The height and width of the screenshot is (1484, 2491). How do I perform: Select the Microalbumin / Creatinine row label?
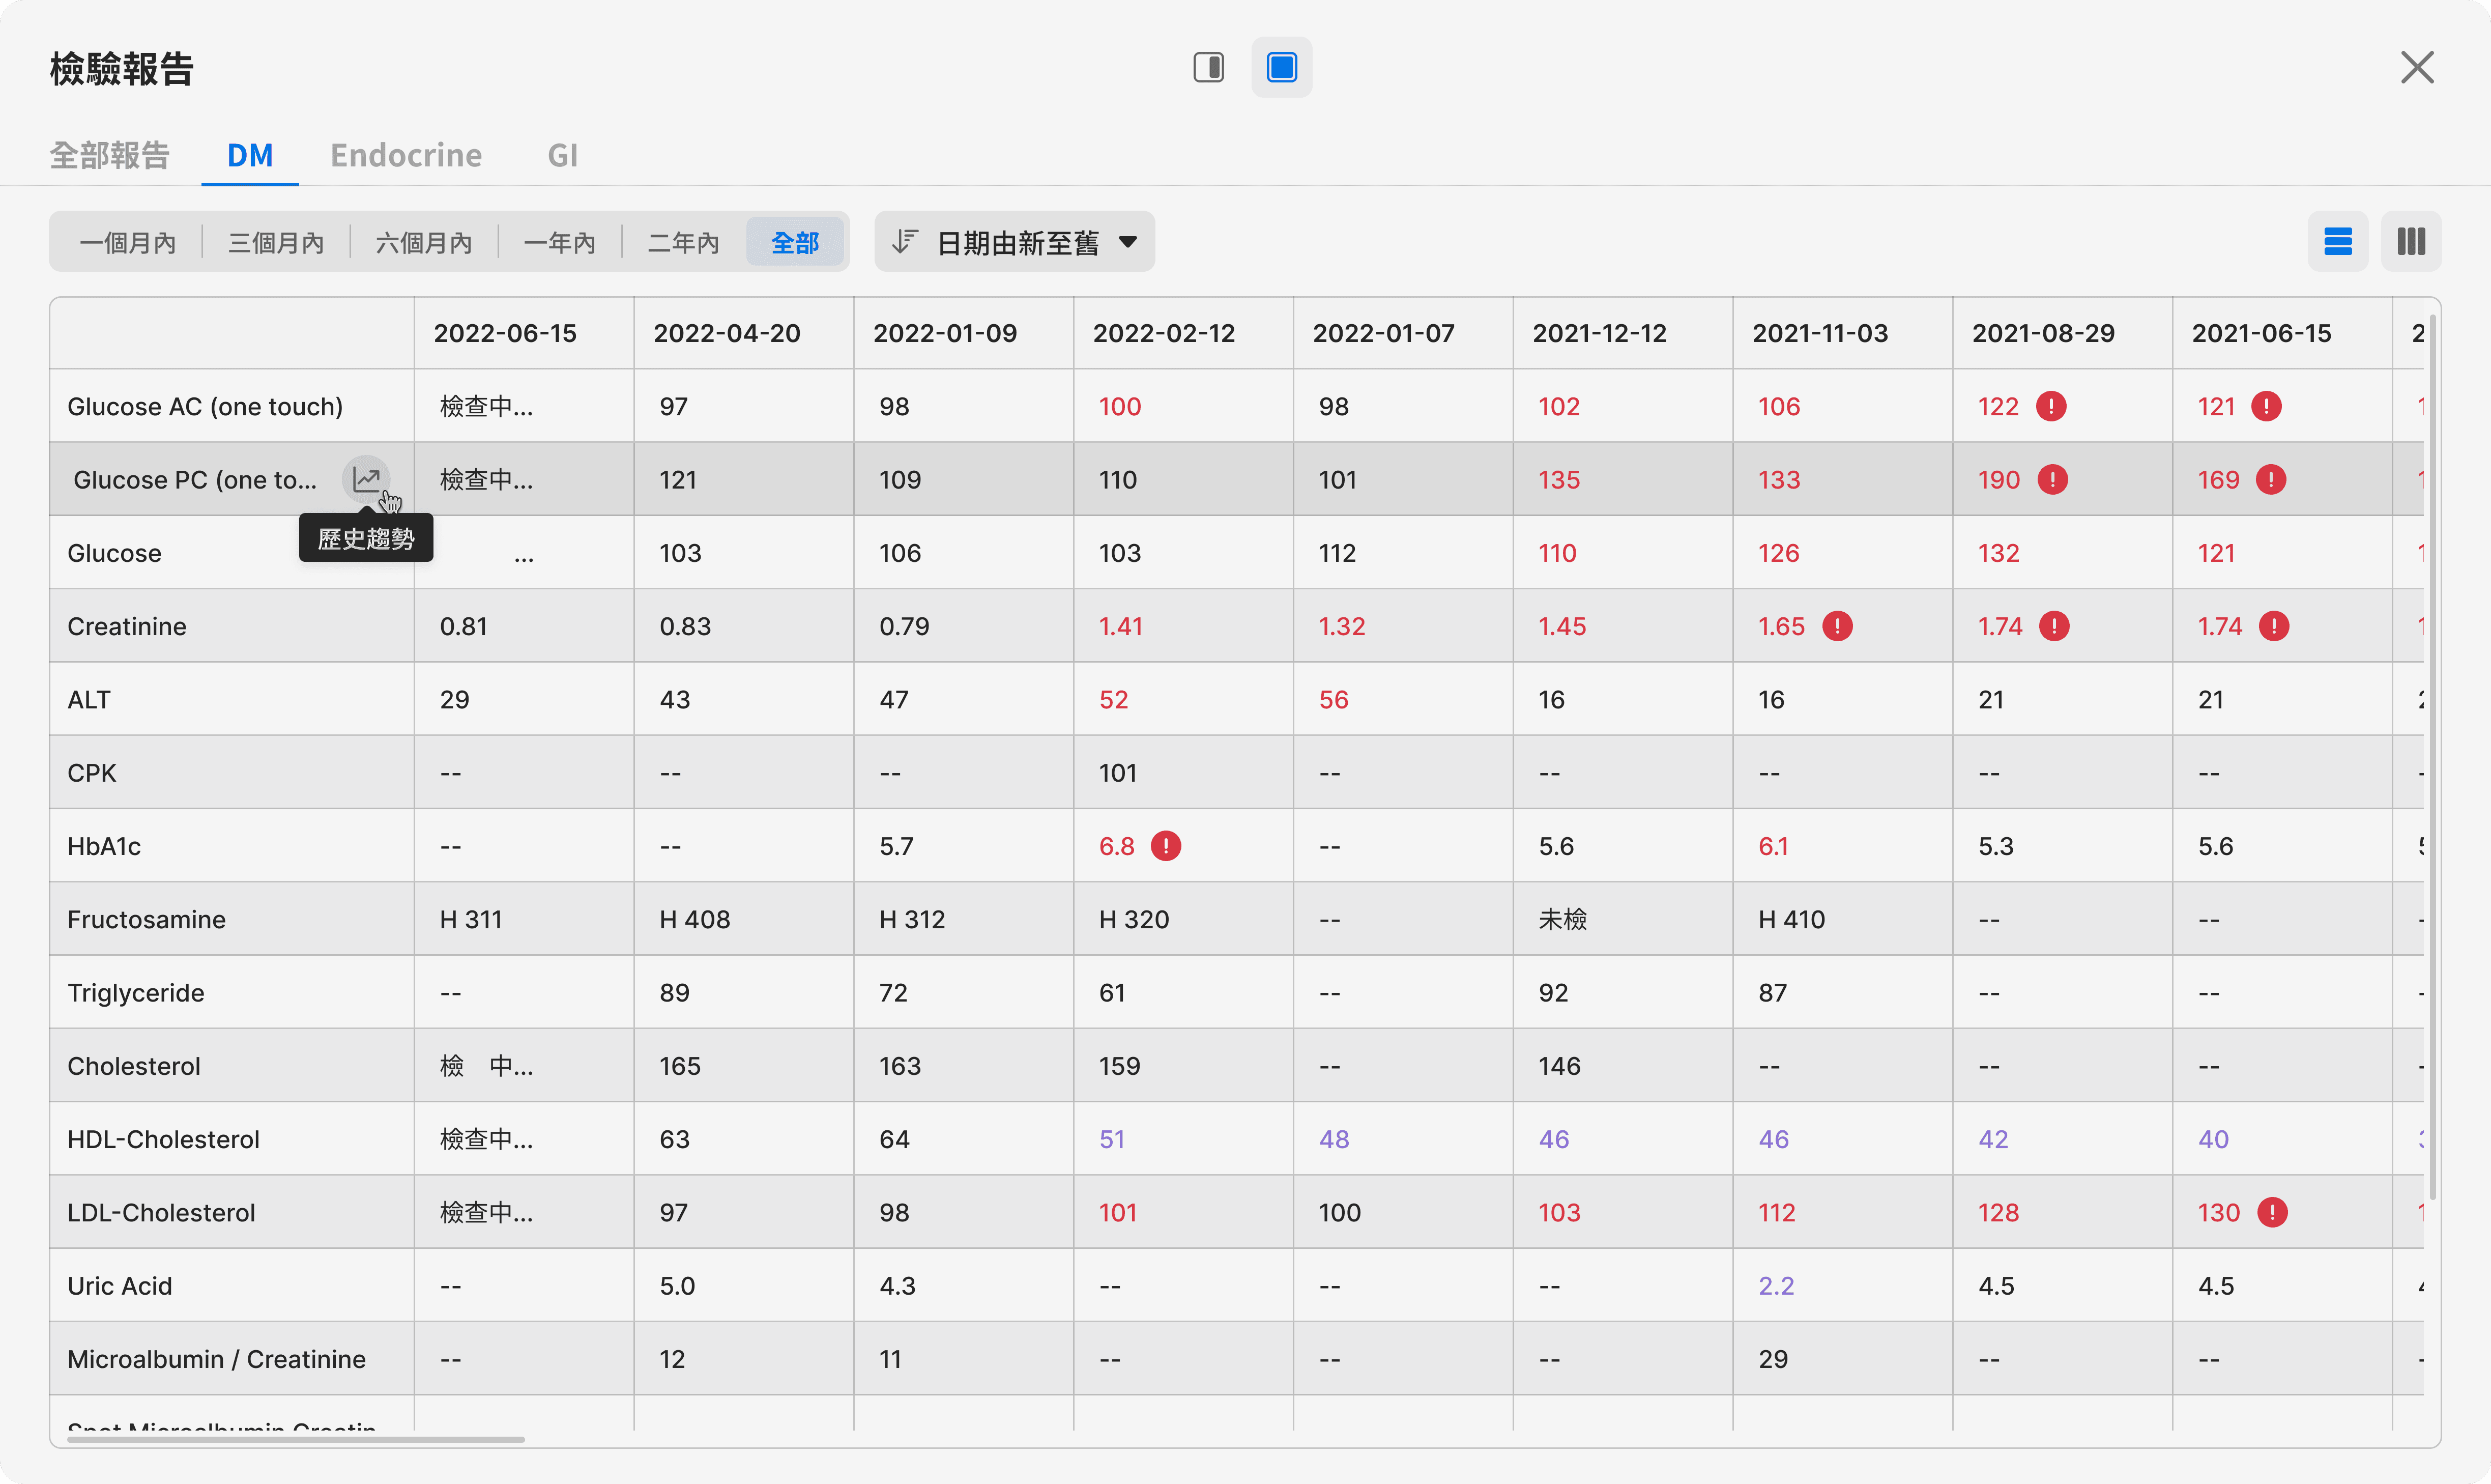coord(216,1359)
